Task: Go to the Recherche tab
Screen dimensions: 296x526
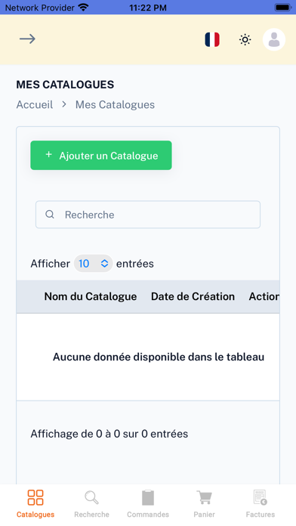Action: coord(91,504)
